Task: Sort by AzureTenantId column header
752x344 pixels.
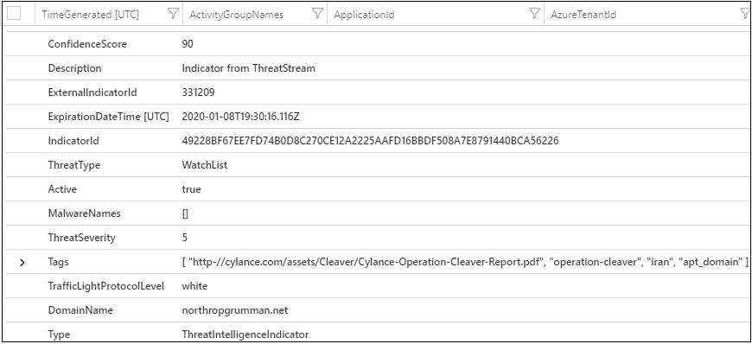Action: point(583,15)
